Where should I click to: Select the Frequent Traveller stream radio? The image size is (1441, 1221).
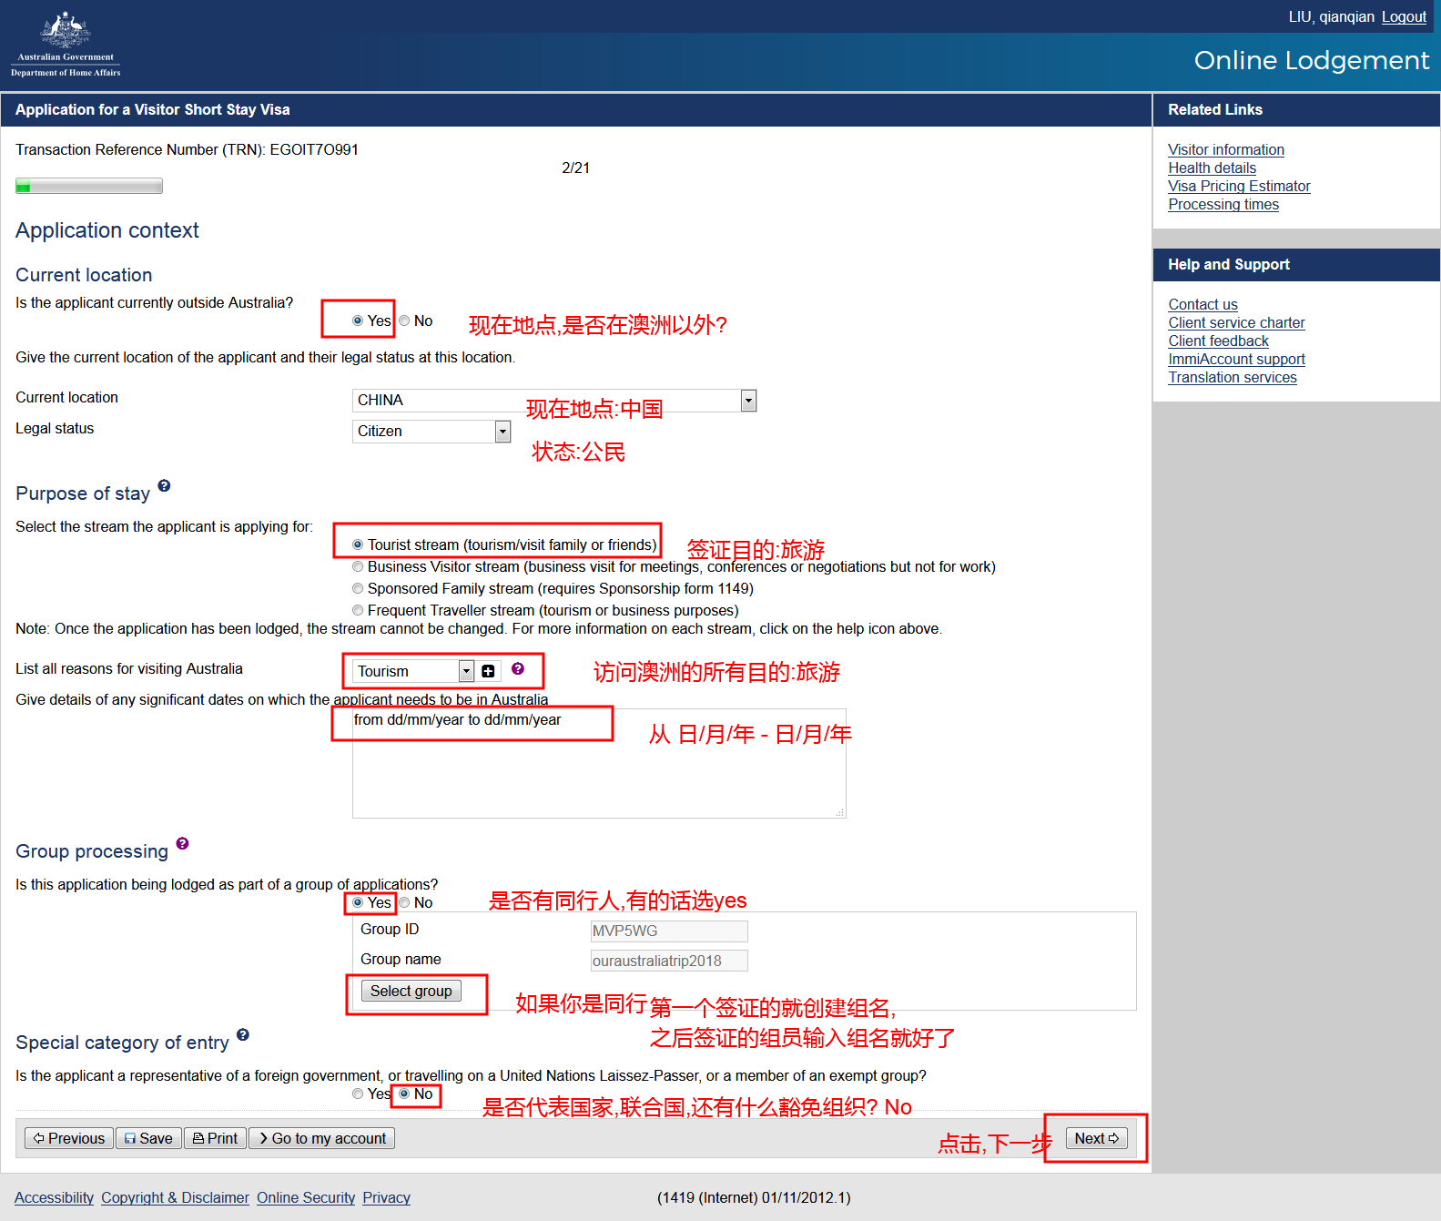point(358,610)
